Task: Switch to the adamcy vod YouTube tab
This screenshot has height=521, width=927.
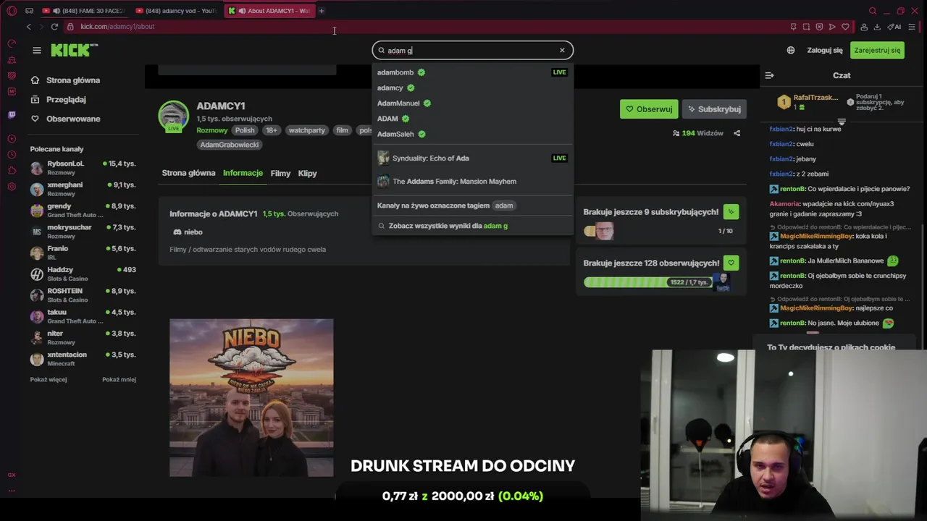Action: point(176,11)
